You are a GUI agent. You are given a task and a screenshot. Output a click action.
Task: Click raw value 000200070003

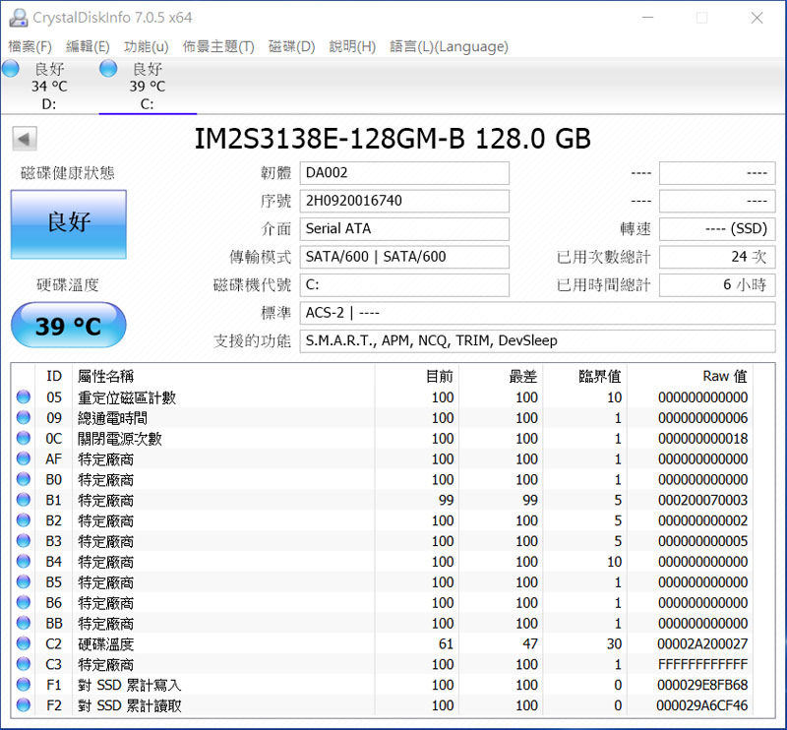pos(702,500)
